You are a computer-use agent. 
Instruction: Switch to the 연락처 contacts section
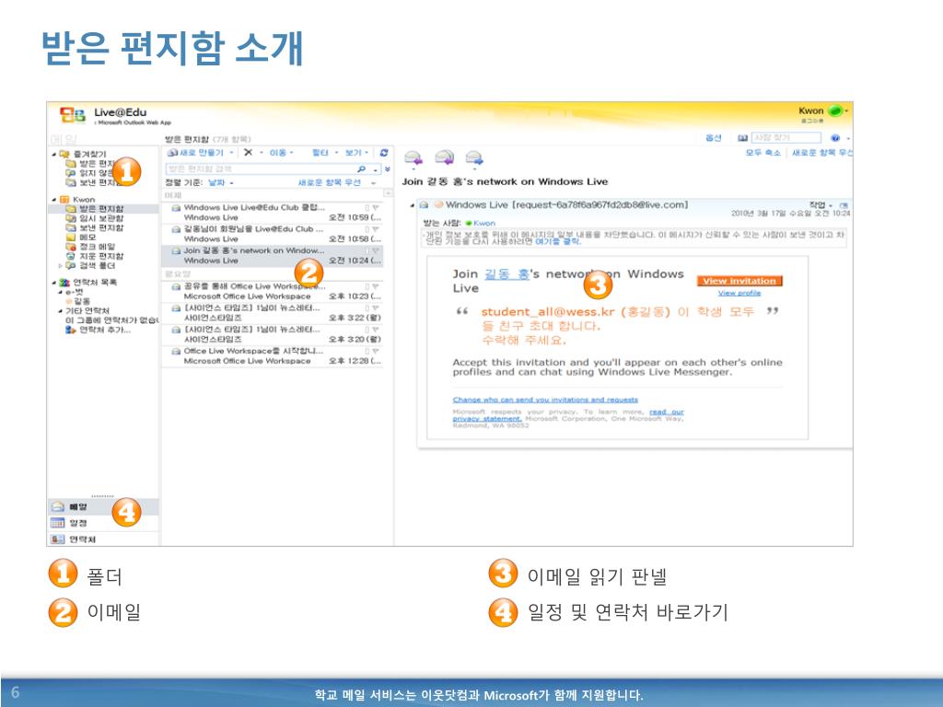[x=103, y=539]
